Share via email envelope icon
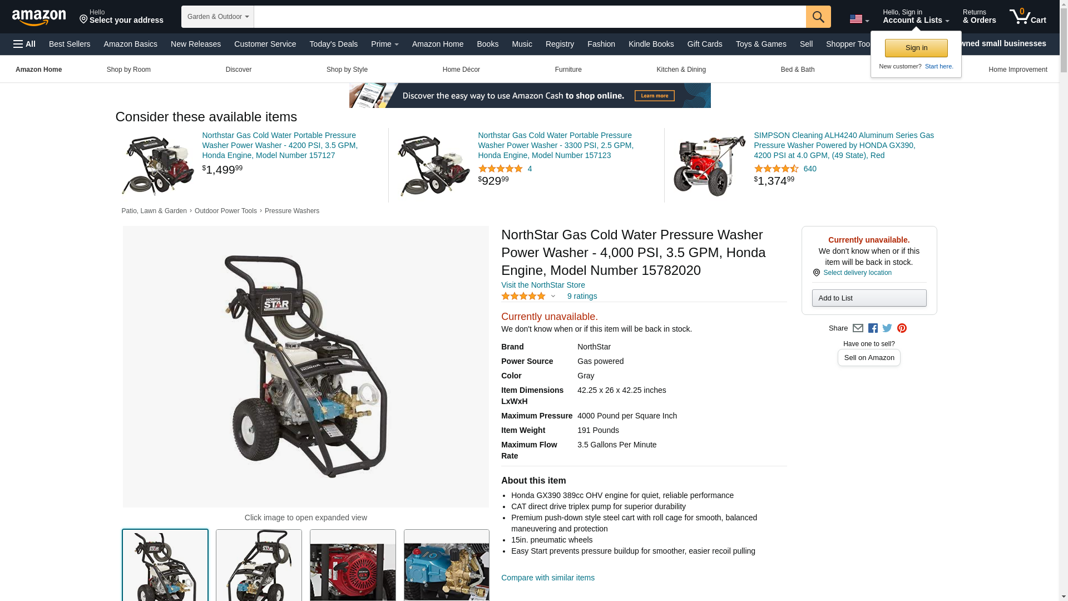This screenshot has width=1068, height=601. (858, 328)
